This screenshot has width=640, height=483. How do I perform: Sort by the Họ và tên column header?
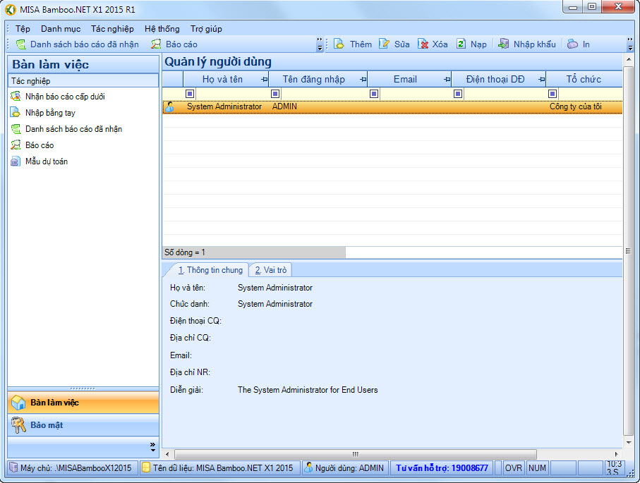(222, 79)
